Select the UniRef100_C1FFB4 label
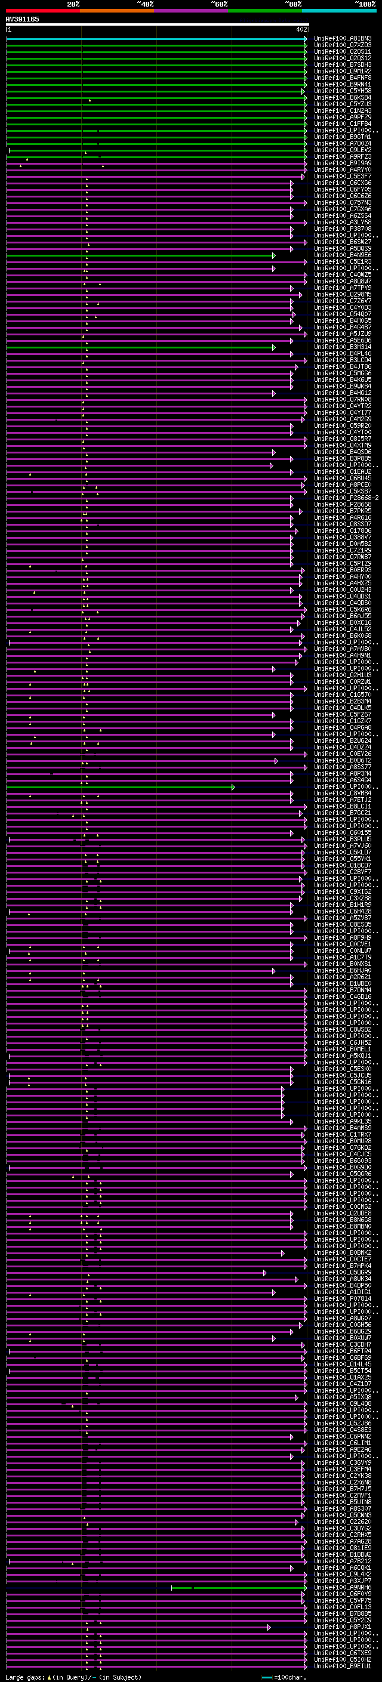382x1682 pixels. pyautogui.click(x=343, y=124)
